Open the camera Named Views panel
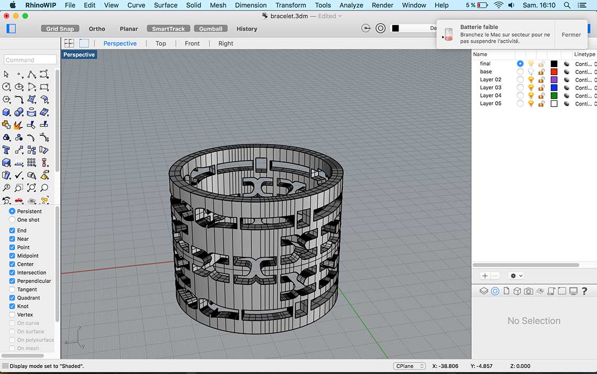Screen dimensions: 597x374 pyautogui.click(x=528, y=291)
